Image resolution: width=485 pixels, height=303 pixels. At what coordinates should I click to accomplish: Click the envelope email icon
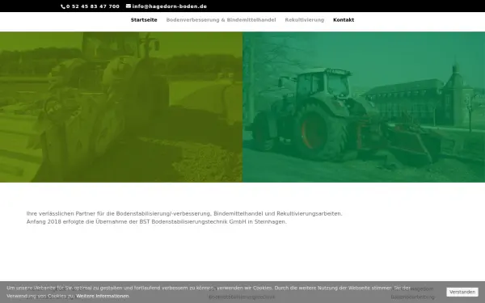(x=129, y=6)
